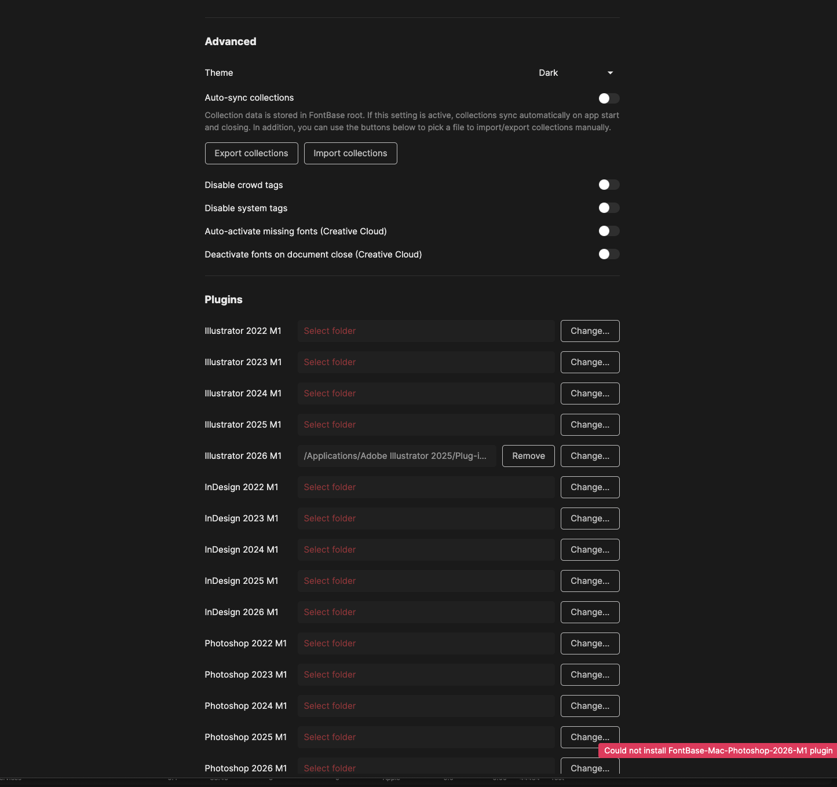Turn on Disable system tags switch
This screenshot has width=837, height=787.
609,208
